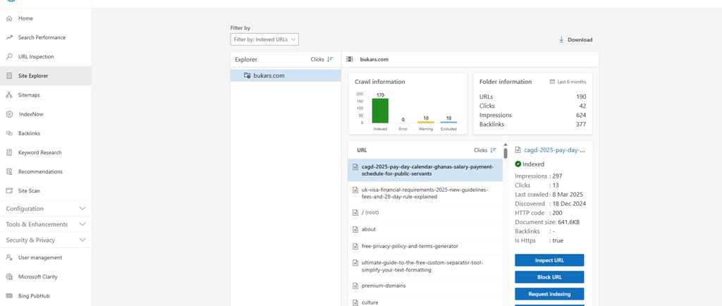Click the User management icon

click(x=9, y=257)
